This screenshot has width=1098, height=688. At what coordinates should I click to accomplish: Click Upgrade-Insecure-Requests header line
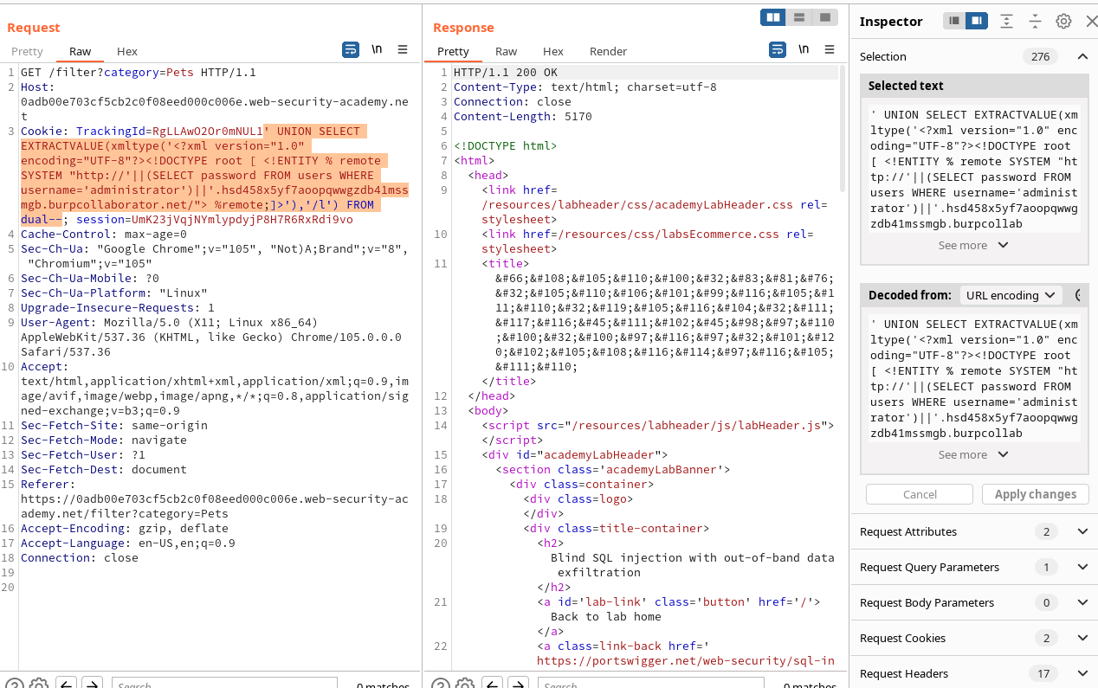pyautogui.click(x=118, y=308)
